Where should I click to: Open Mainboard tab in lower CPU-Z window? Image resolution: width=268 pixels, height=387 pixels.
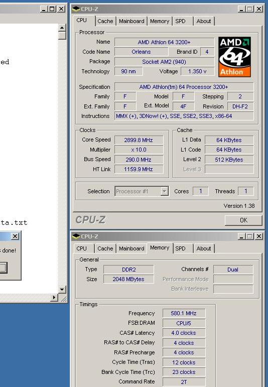pyautogui.click(x=131, y=248)
